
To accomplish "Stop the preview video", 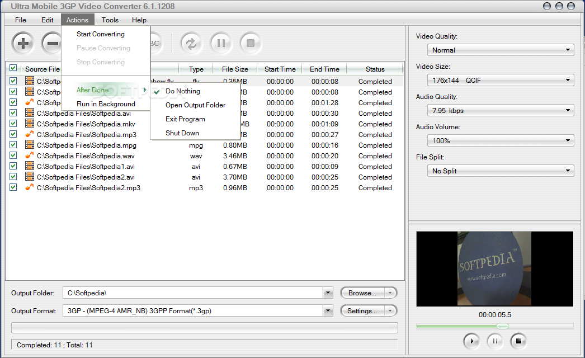I will [518, 341].
